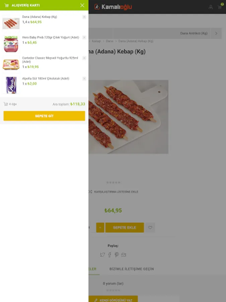
Task: Click the SEPETE EKLE button
Action: click(x=125, y=228)
